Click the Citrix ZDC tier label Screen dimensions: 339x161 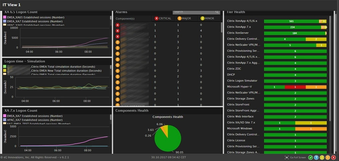(234, 69)
